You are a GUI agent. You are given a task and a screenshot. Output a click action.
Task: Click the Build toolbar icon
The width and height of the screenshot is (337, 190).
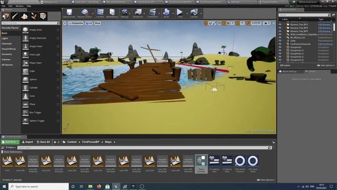click(166, 12)
